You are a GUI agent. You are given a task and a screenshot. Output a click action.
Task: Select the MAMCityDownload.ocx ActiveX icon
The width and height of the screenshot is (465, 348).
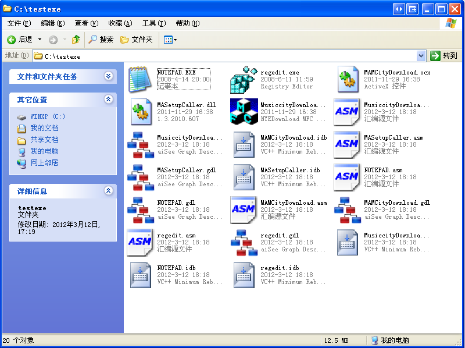click(x=347, y=80)
